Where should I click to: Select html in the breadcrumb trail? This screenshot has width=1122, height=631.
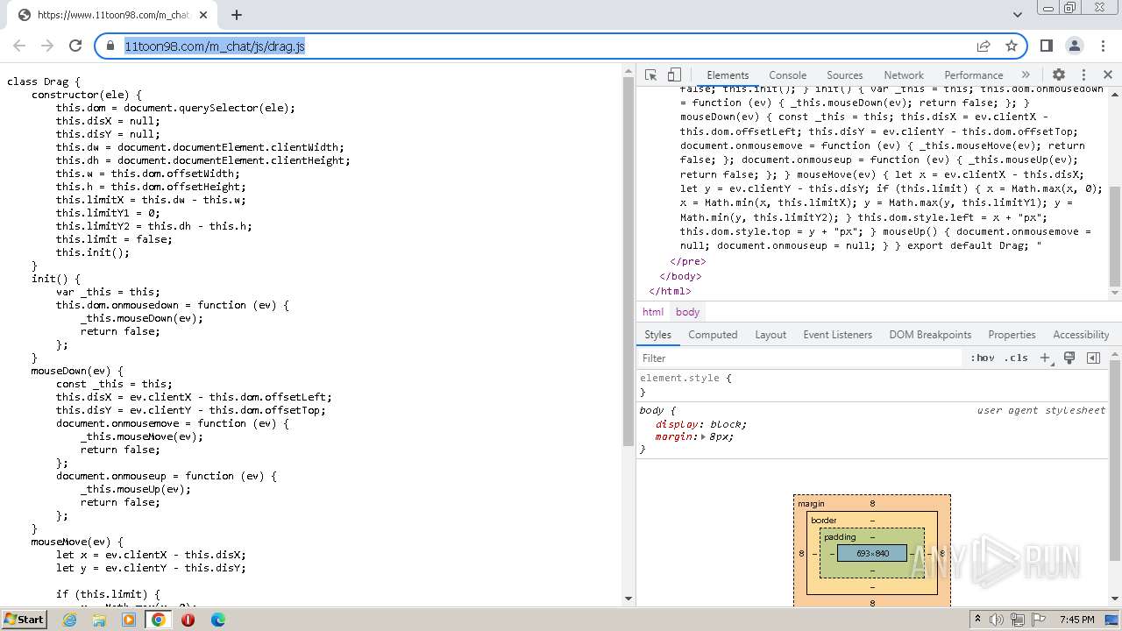point(653,312)
